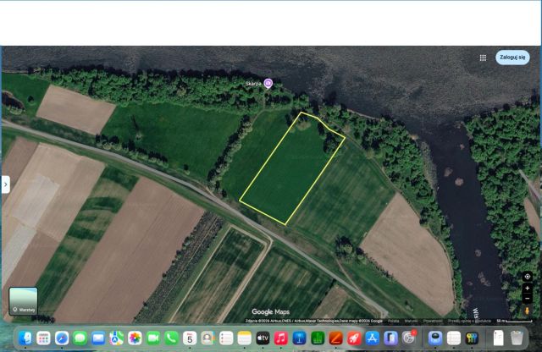
Task: Launch Numbers from the Dock
Action: pos(318,338)
